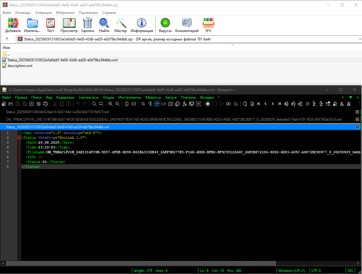Click the code tag language icon
Viewport: 362px width, 274px height.
[164, 104]
